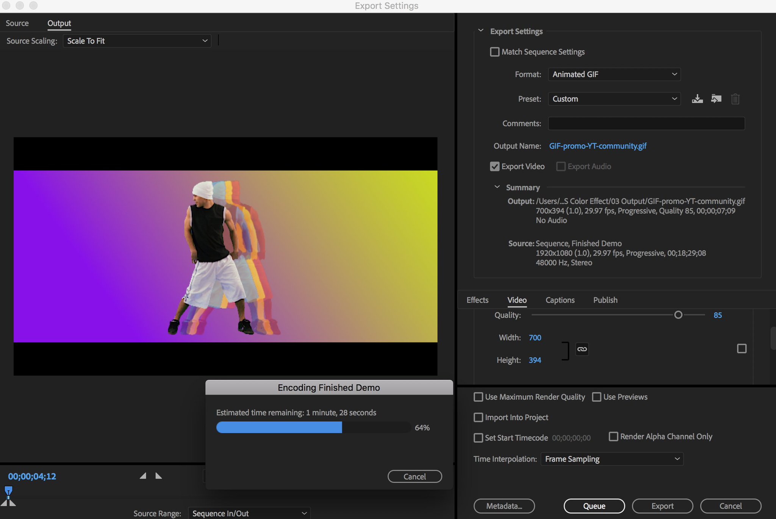The height and width of the screenshot is (519, 776).
Task: Click the Quality slider handle
Action: click(x=678, y=315)
